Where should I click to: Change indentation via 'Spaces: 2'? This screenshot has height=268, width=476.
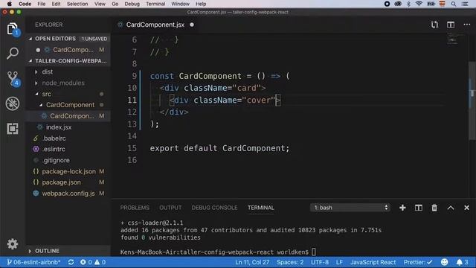290,262
